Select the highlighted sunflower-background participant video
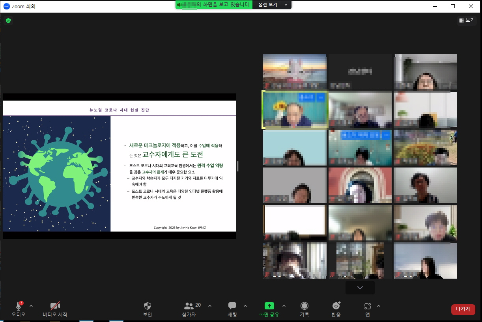 coord(295,110)
